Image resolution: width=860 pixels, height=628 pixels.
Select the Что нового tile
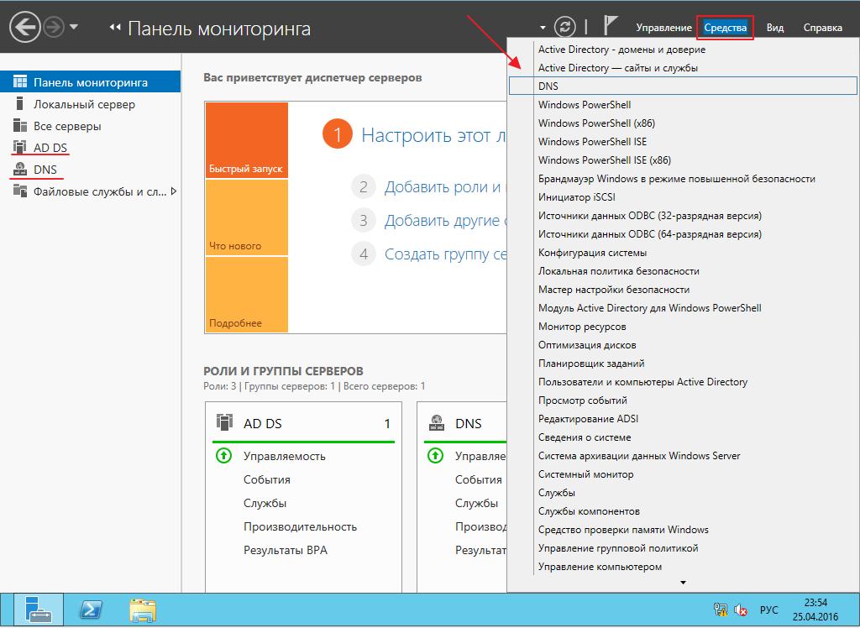(x=246, y=217)
